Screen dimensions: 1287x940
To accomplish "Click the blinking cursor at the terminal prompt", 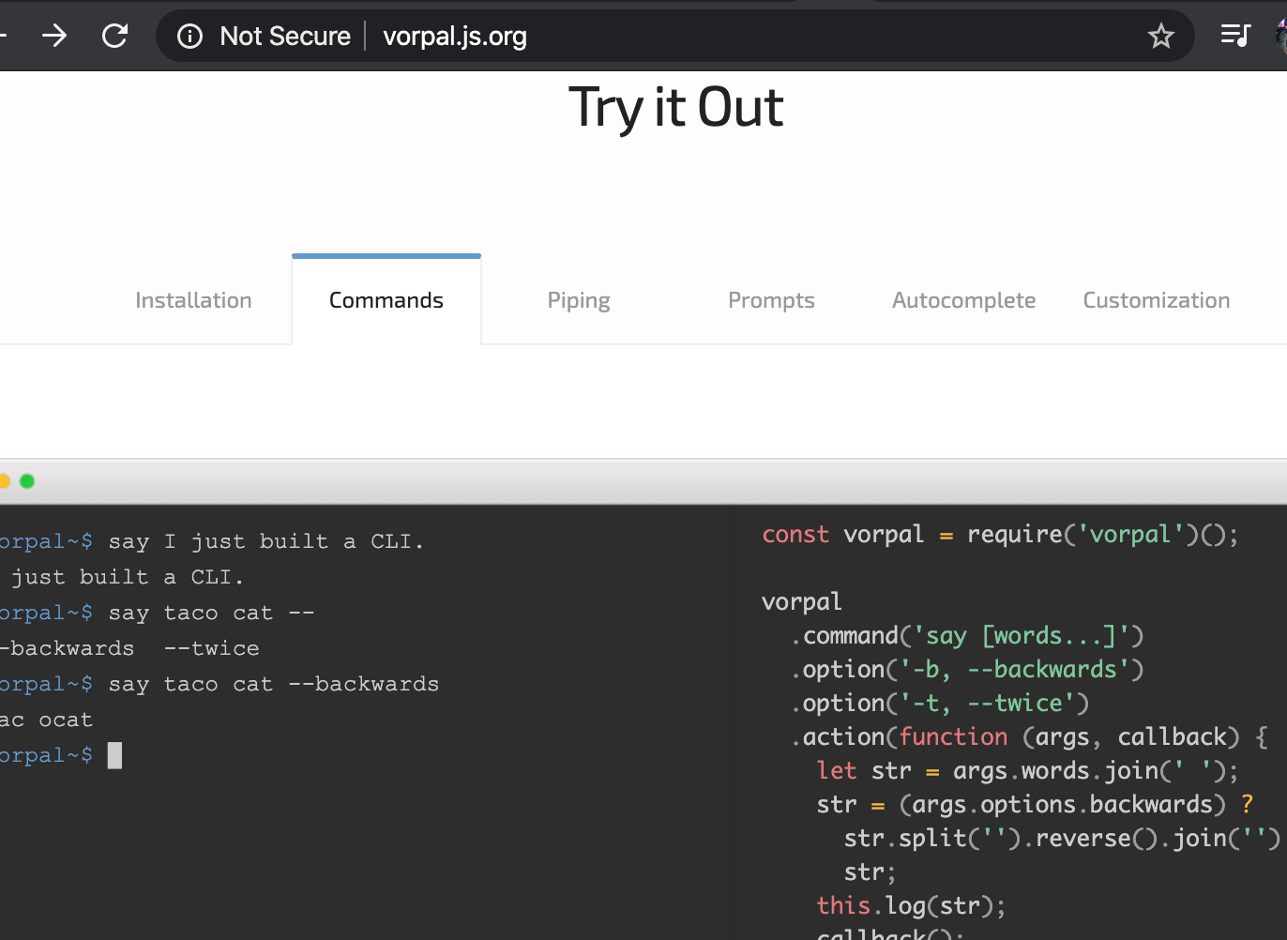I will (114, 755).
